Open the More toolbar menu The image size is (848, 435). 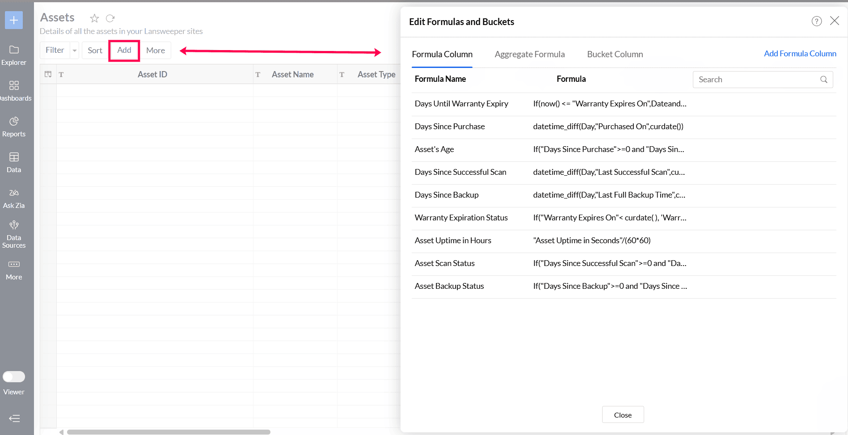point(156,51)
